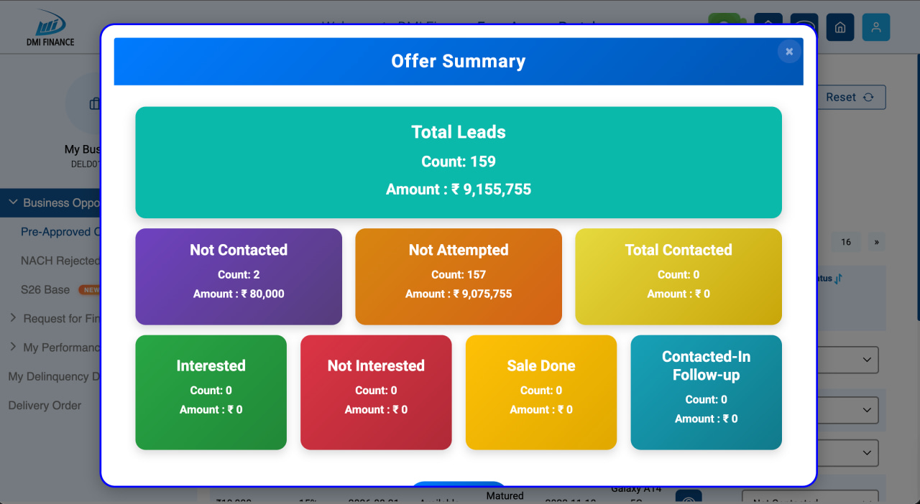Select the Sale Done card
920x504 pixels.
click(x=541, y=393)
